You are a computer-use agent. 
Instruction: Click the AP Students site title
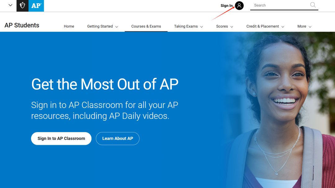point(22,25)
